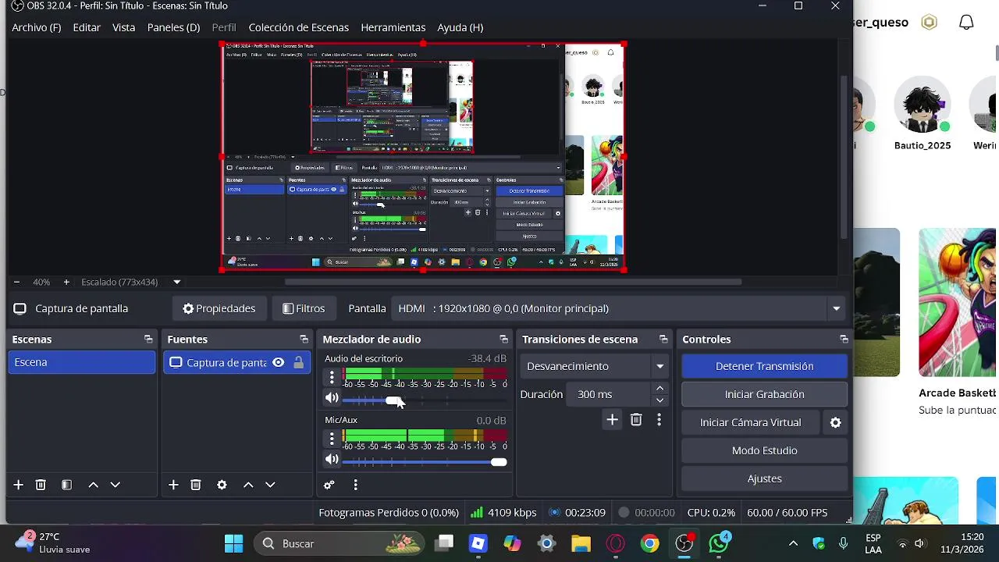
Task: Adjust Audio del escritorio volume slider
Action: [425, 400]
